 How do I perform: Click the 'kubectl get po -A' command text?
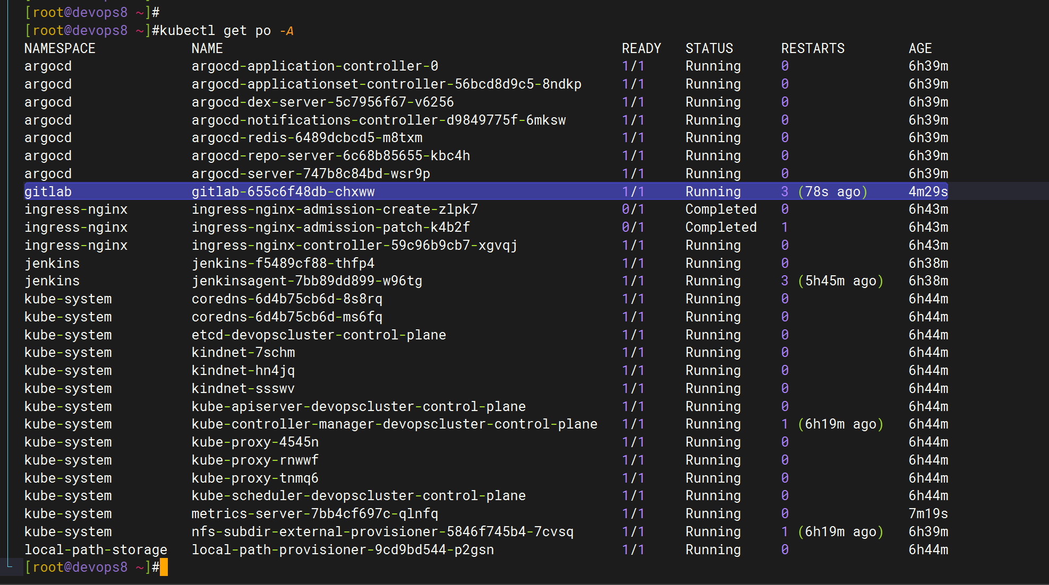pos(227,31)
